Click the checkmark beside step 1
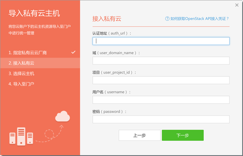The width and height of the screenshot is (243, 156). click(x=73, y=52)
